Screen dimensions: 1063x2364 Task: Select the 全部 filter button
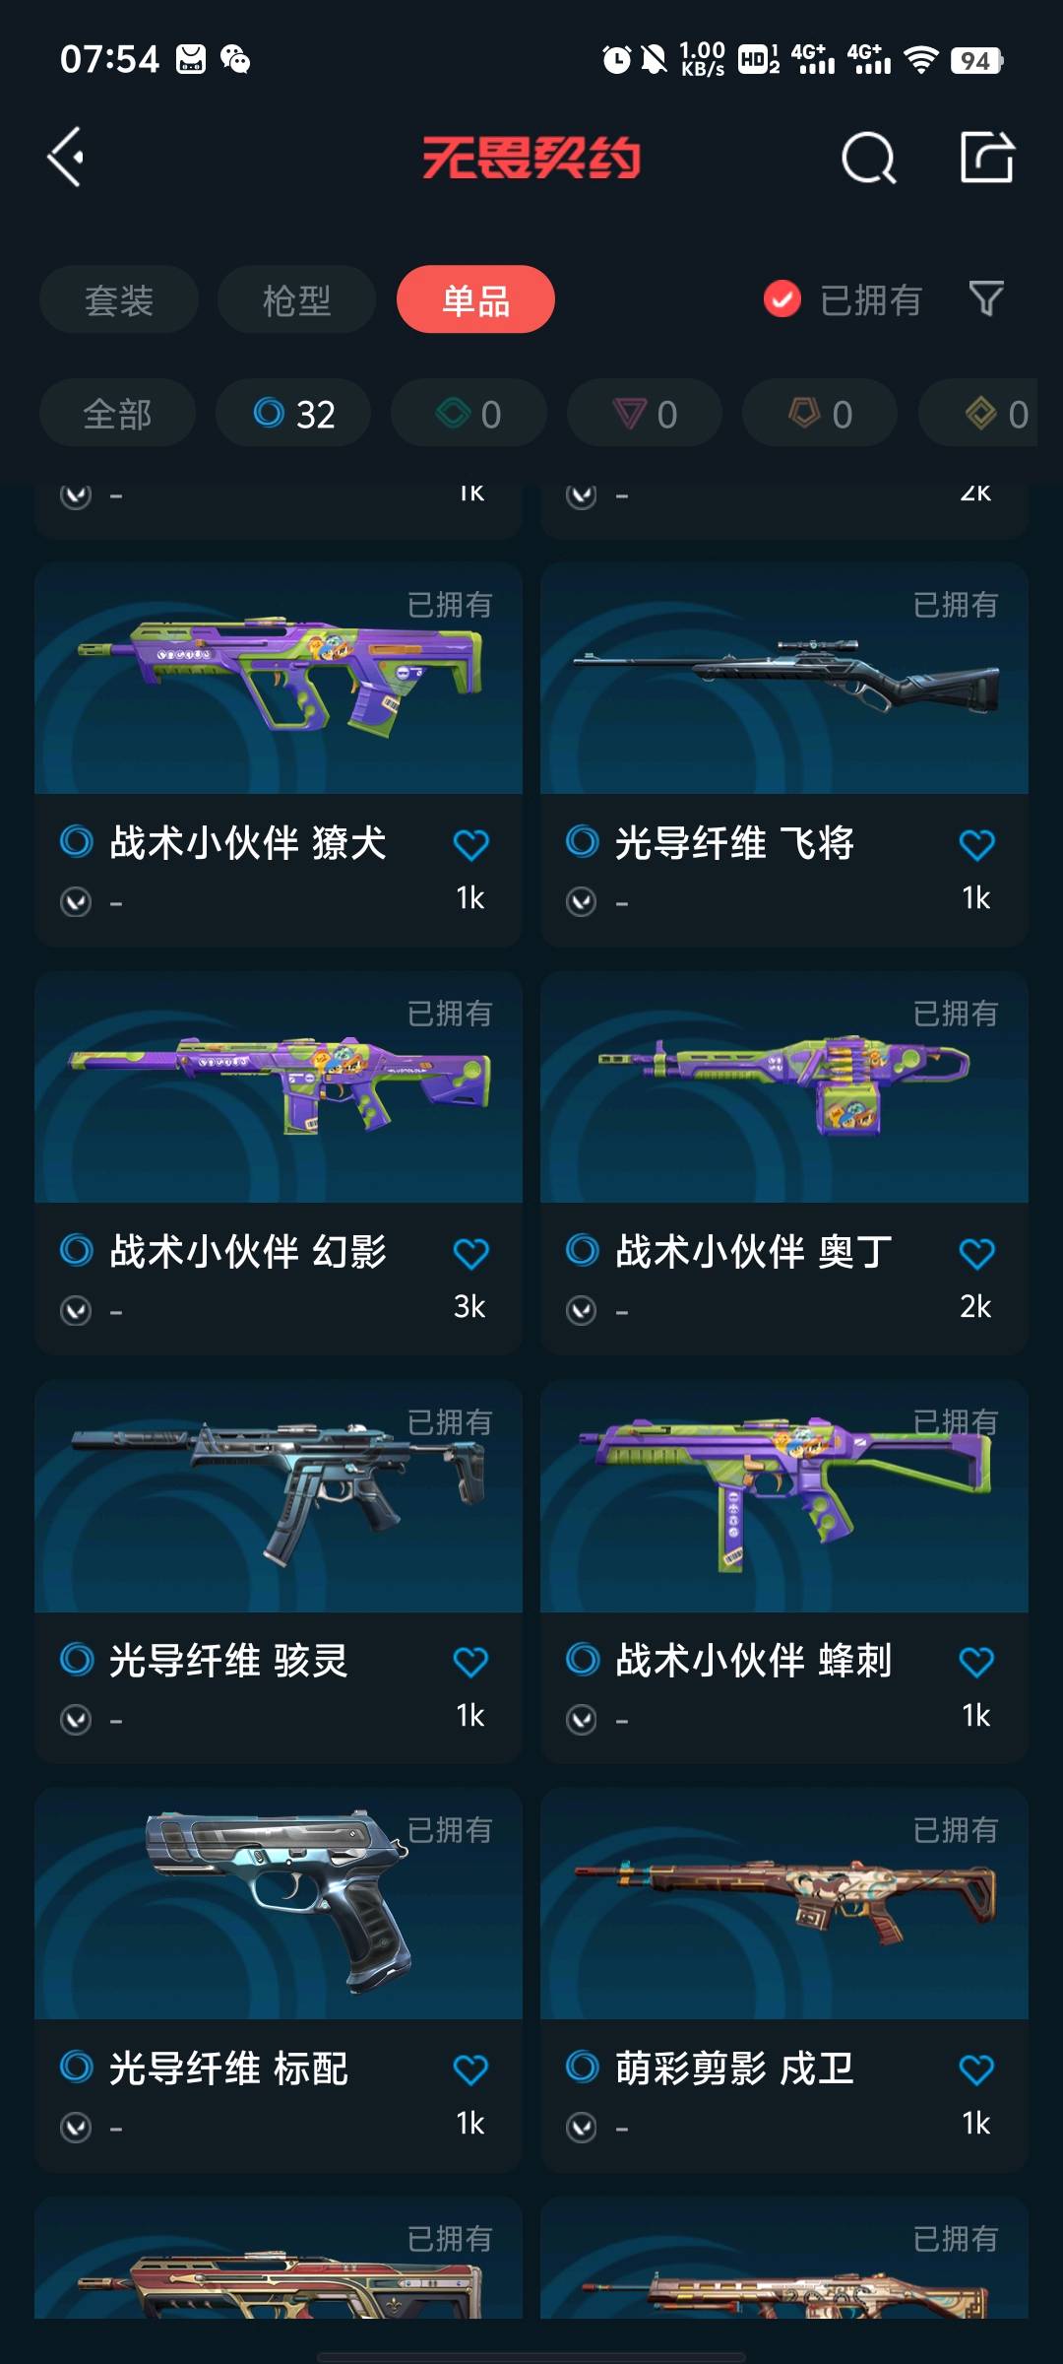(117, 413)
